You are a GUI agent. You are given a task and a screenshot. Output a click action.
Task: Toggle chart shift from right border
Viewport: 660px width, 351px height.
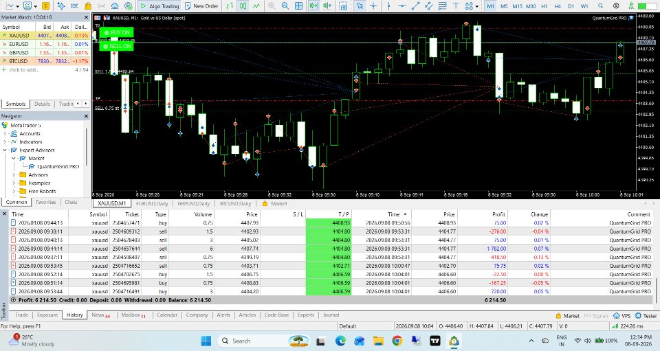[x=327, y=6]
